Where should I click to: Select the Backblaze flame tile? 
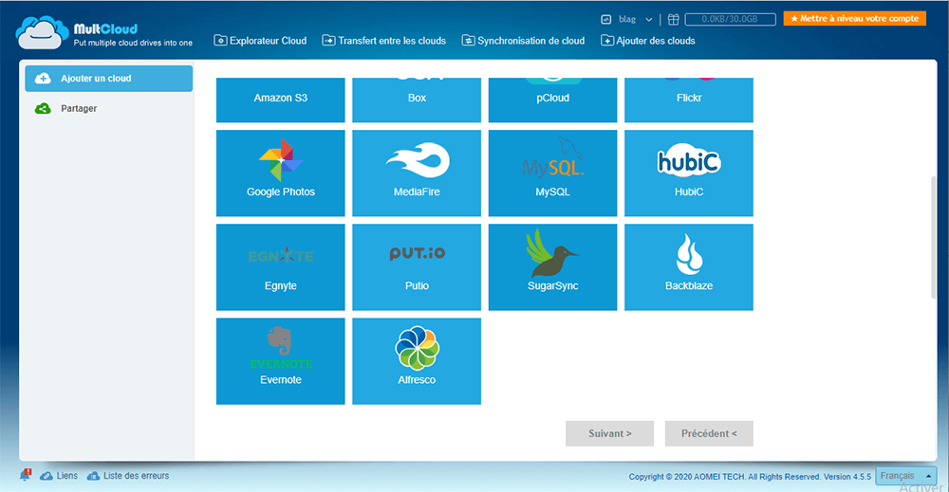point(689,267)
